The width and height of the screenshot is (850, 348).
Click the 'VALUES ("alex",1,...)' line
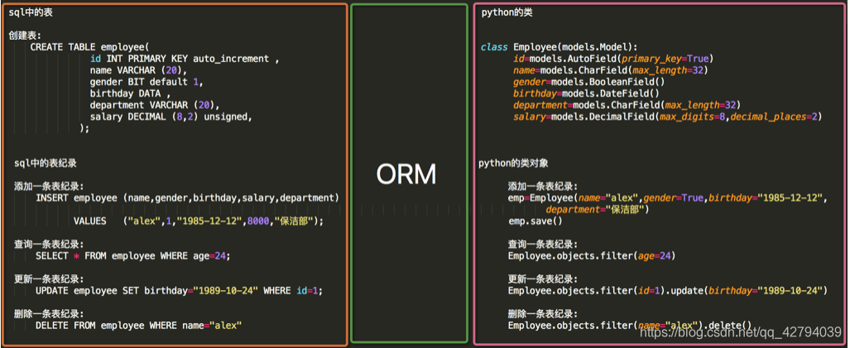(199, 221)
